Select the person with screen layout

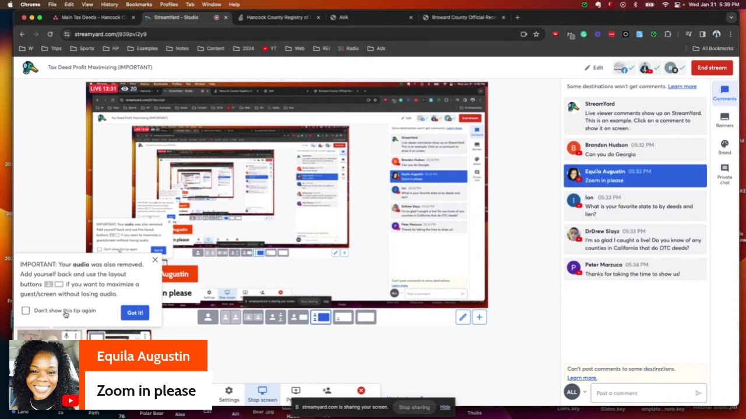pyautogui.click(x=298, y=317)
